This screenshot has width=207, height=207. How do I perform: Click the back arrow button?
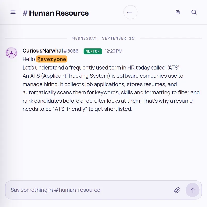coord(130,12)
